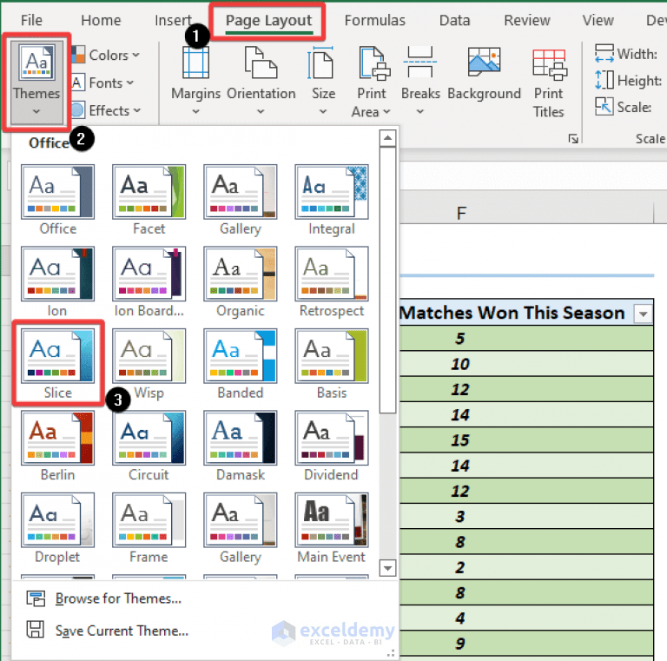This screenshot has height=661, width=667.
Task: Apply the Organic theme
Action: (x=241, y=282)
